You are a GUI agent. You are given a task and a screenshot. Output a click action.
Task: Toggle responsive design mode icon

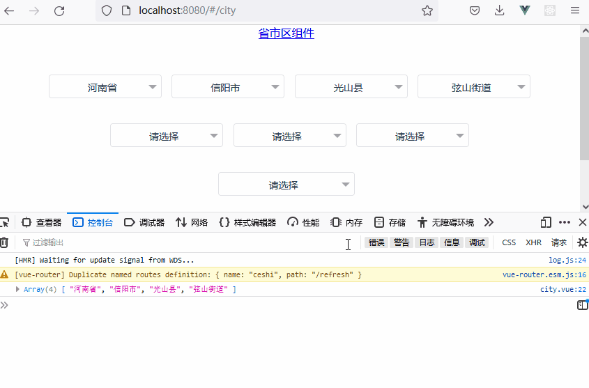(546, 222)
